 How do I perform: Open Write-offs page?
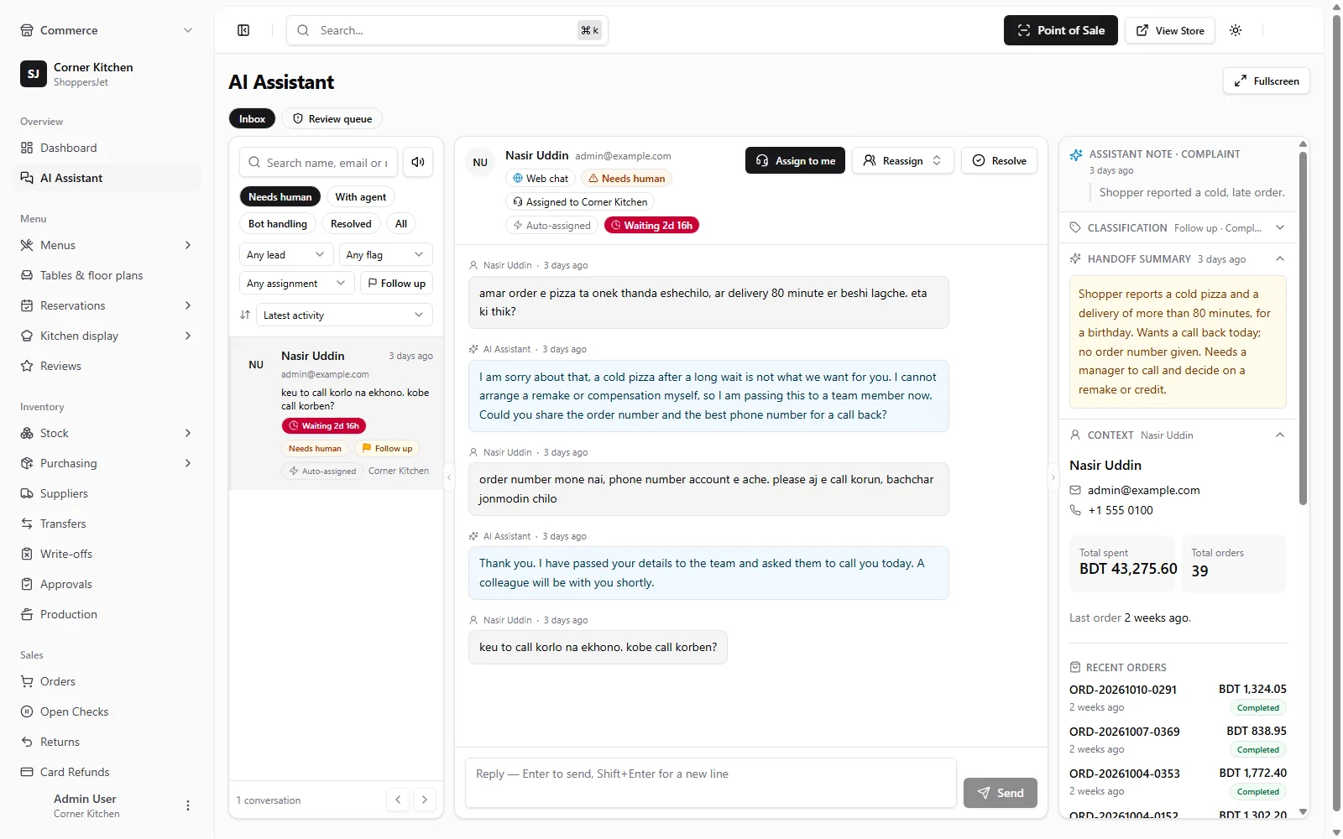[x=107, y=554]
